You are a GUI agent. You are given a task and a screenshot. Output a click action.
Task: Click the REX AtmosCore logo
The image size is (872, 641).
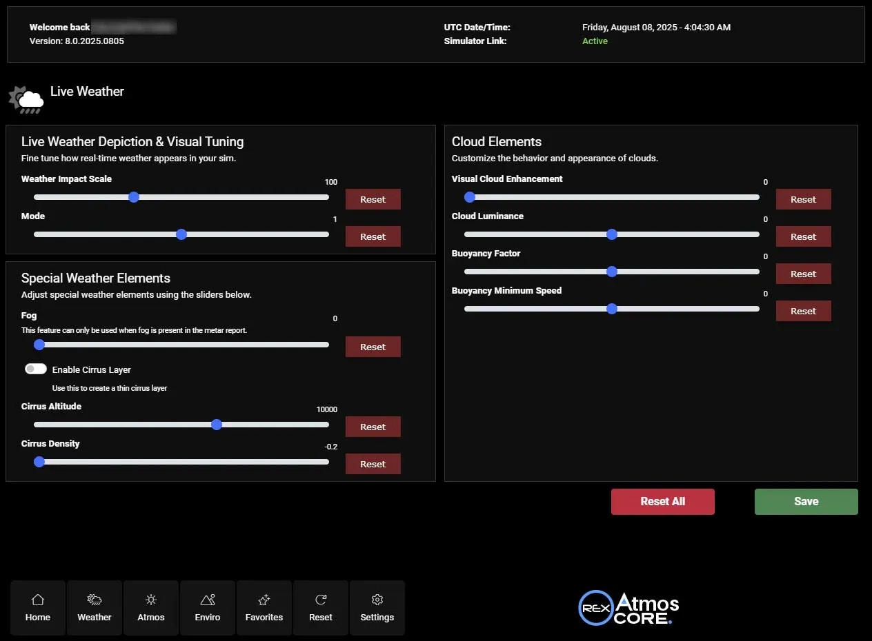coord(628,607)
